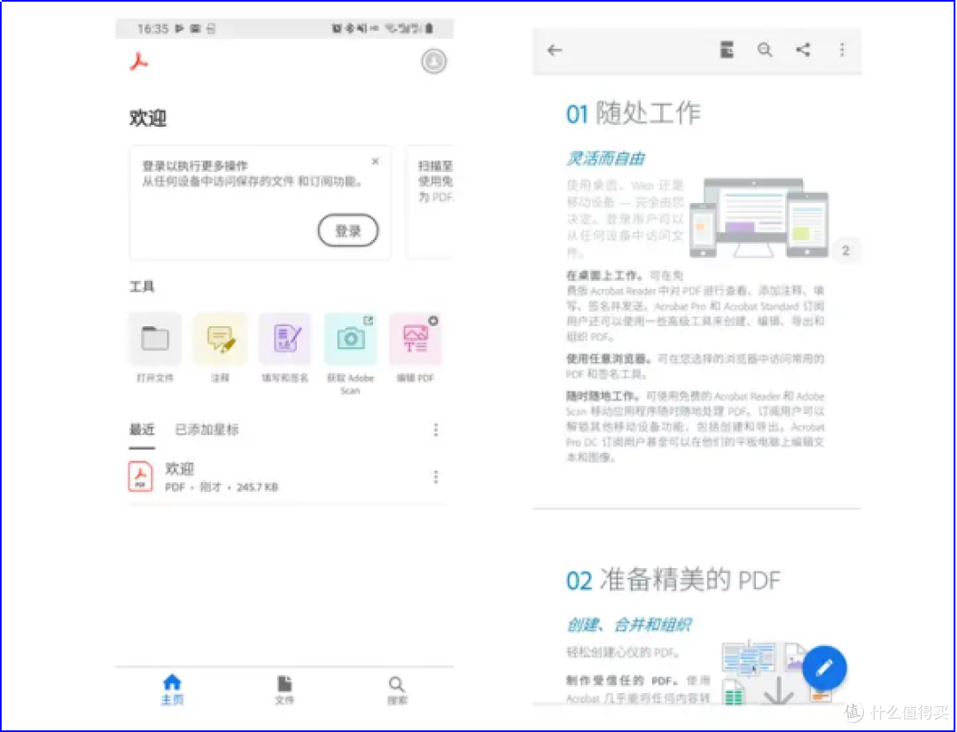Image resolution: width=957 pixels, height=732 pixels.
Task: Tap the blue pencil edit floating button
Action: (x=825, y=667)
